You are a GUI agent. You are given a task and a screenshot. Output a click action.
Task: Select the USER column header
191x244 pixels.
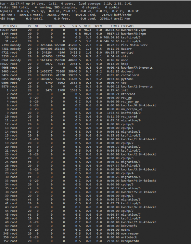click(x=14, y=26)
